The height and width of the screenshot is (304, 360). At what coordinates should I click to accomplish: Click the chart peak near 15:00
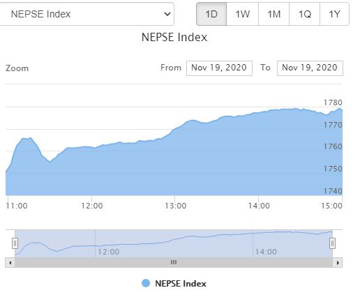point(340,108)
